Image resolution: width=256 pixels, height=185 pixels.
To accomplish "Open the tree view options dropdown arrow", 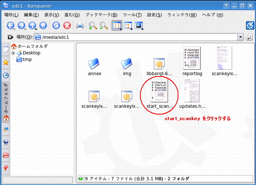I will tap(132, 29).
